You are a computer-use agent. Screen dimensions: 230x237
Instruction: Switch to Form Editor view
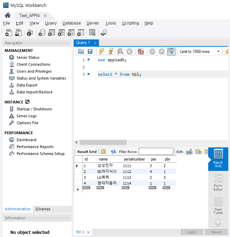click(x=218, y=182)
